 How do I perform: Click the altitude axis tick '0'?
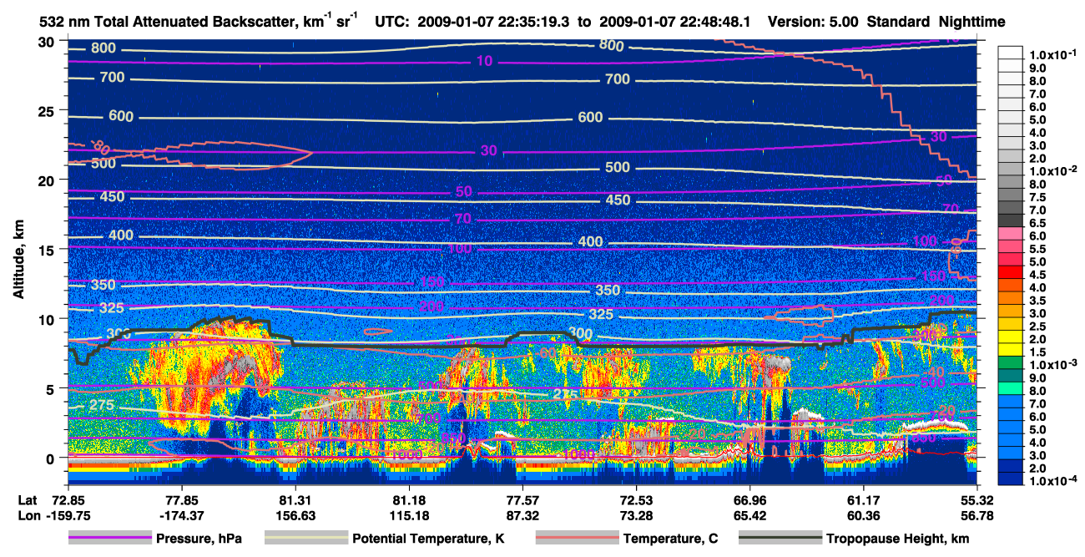[x=52, y=458]
